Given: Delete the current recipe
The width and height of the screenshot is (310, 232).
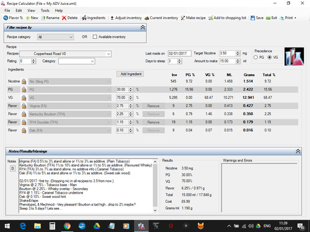Looking at the screenshot, I should click(70, 18).
